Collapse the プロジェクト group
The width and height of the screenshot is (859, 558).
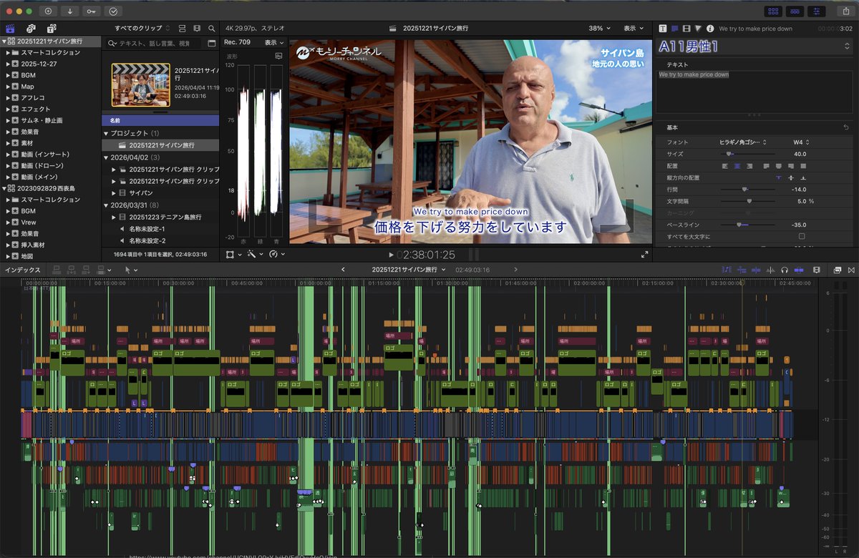105,133
